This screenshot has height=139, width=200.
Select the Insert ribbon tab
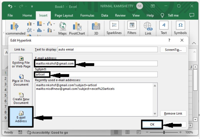[43, 15]
